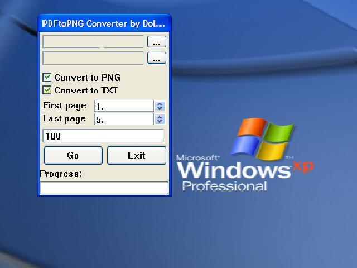Click the second file path field
Screen dimensions: 357x268
tap(93, 58)
